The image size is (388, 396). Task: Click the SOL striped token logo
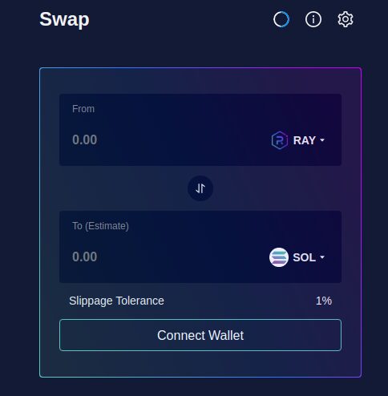[x=279, y=257]
